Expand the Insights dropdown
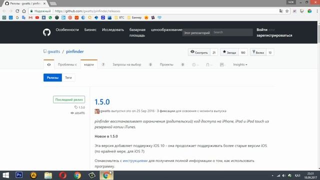Image resolution: width=320 pixels, height=180 pixels. (x=240, y=64)
